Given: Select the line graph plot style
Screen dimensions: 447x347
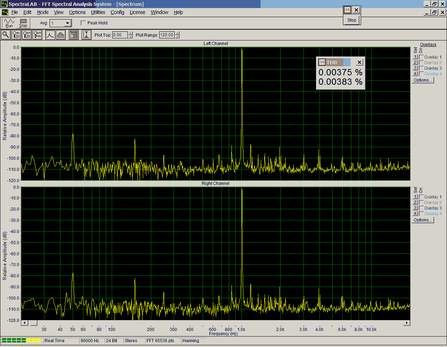Looking at the screenshot, I should click(50, 35).
